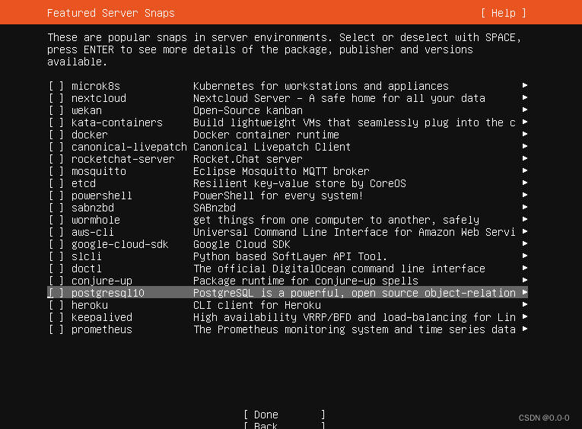Image resolution: width=582 pixels, height=429 pixels.
Task: Select the wormhole checkbox
Action: click(x=56, y=220)
